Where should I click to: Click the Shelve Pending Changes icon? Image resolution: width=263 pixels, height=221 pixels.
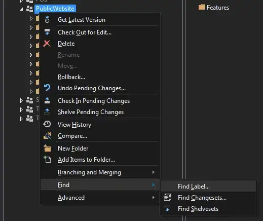[47, 112]
